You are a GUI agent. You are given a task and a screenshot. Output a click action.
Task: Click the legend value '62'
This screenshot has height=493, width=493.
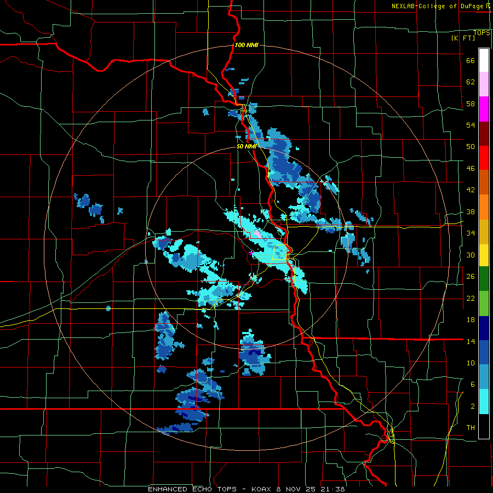tap(471, 82)
